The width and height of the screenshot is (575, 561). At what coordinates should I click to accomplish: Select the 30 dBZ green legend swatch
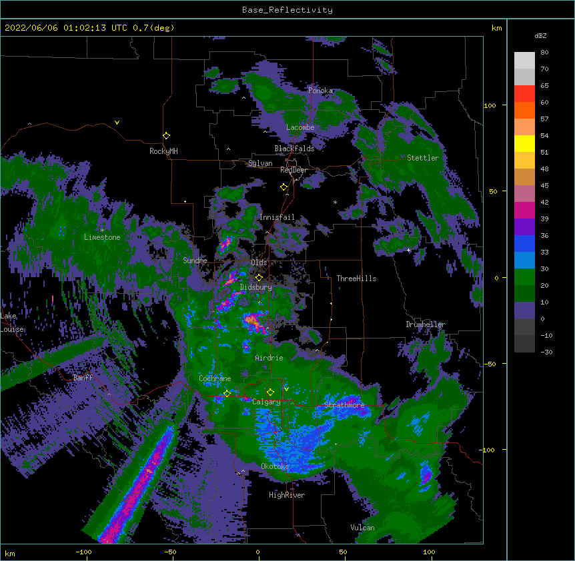point(524,277)
